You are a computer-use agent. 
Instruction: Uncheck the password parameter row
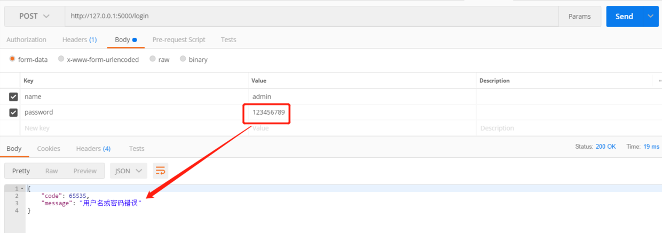click(13, 113)
